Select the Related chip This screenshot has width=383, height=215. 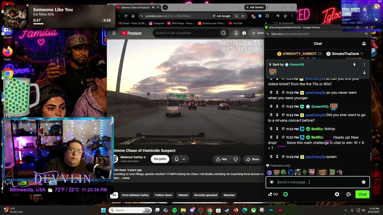[183, 195]
